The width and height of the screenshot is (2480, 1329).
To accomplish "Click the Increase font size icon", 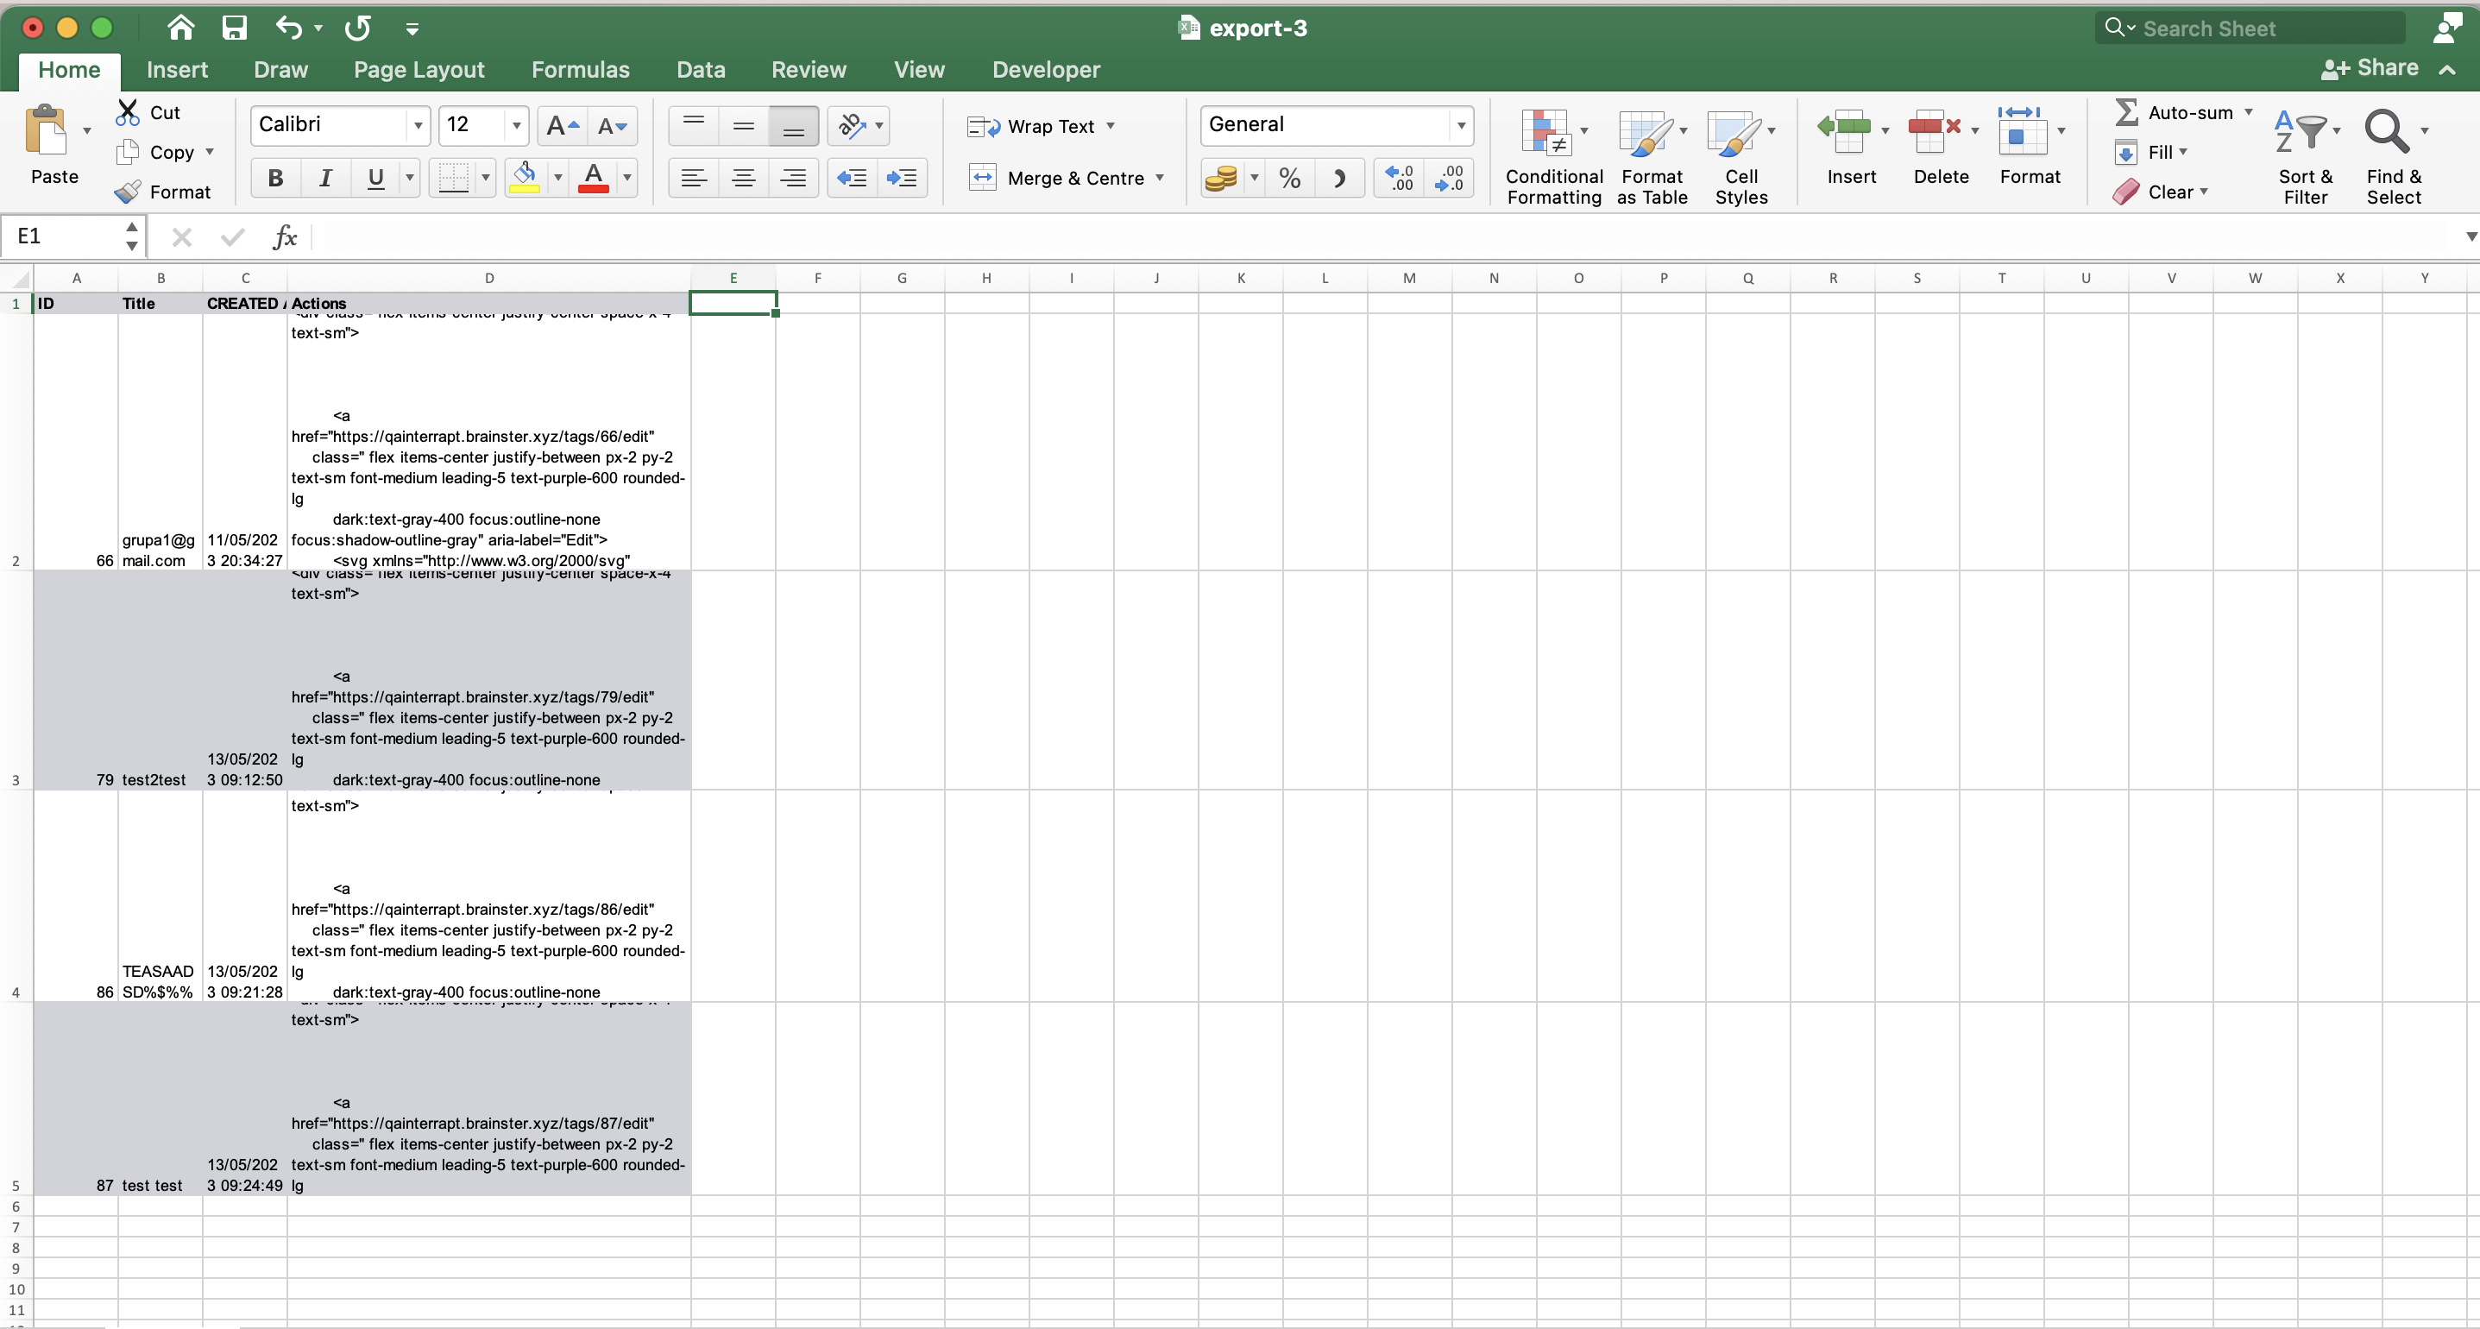I will 563,125.
